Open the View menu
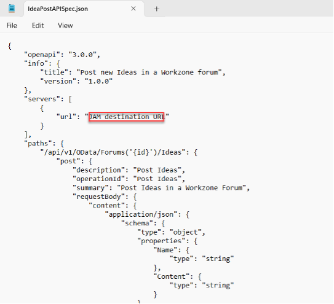The height and width of the screenshot is (304, 334). 65,25
